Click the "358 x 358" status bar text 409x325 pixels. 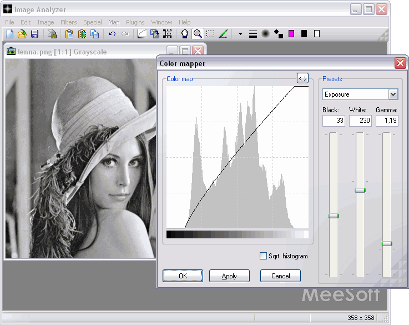tap(361, 318)
